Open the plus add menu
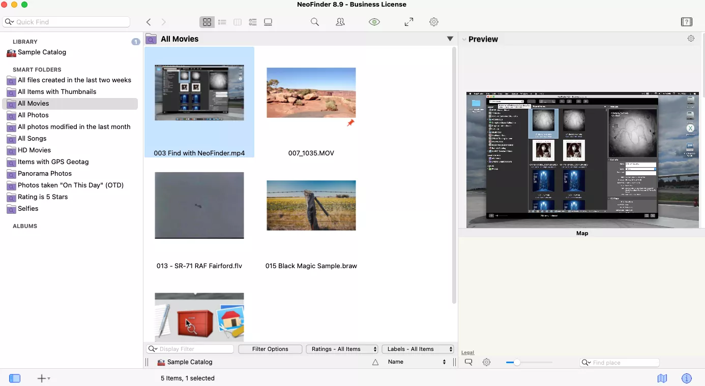The height and width of the screenshot is (386, 705). coord(44,378)
